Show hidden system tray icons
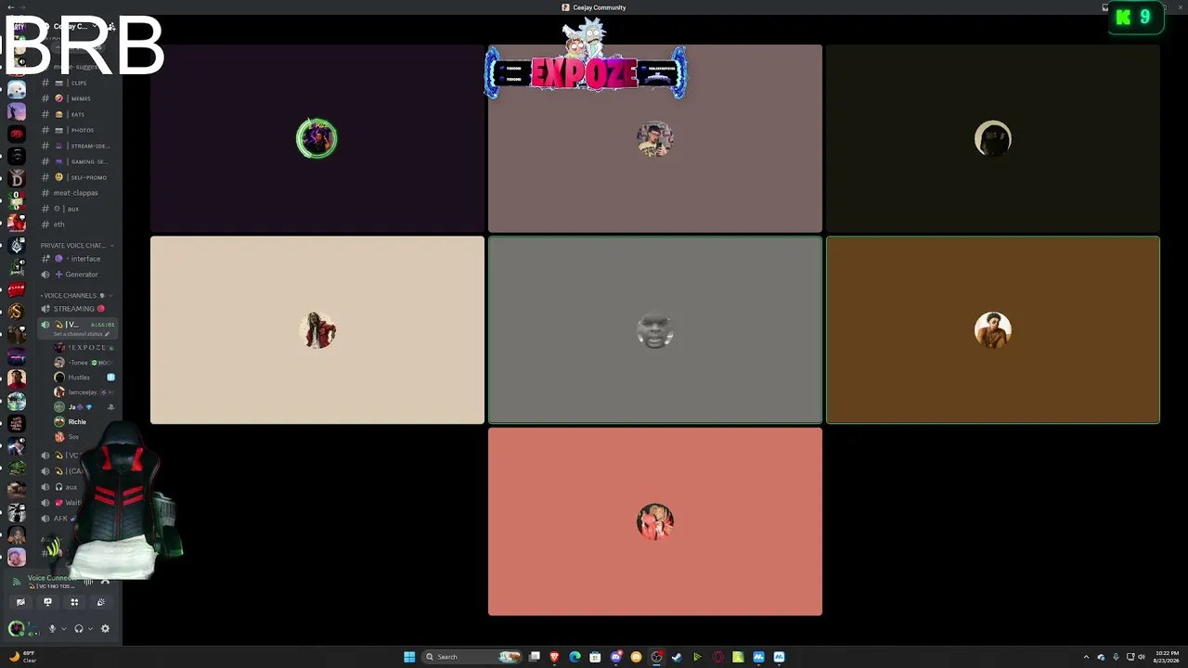Screen dimensions: 1188x668 click(1086, 657)
